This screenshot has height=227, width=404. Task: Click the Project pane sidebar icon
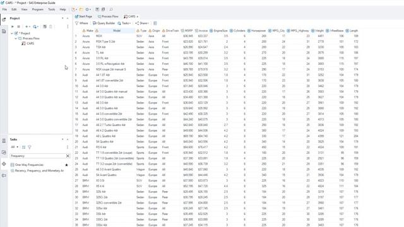pyautogui.click(x=4, y=20)
